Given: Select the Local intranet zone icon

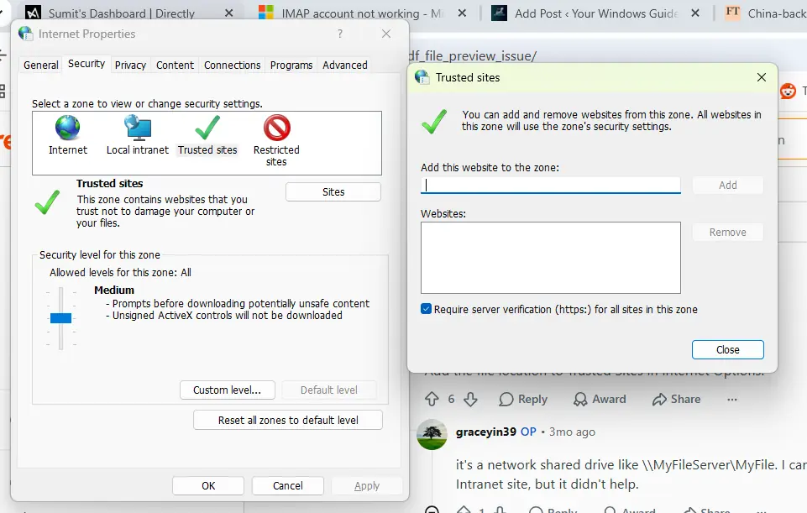Looking at the screenshot, I should click(138, 128).
